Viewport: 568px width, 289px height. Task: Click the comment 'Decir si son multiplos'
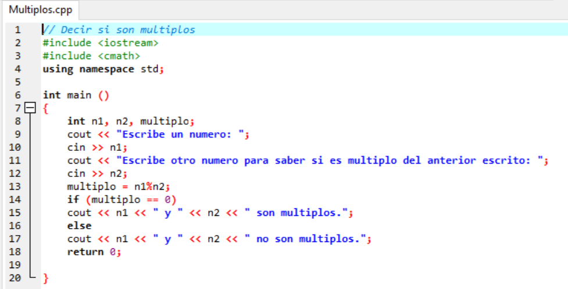[x=119, y=30]
